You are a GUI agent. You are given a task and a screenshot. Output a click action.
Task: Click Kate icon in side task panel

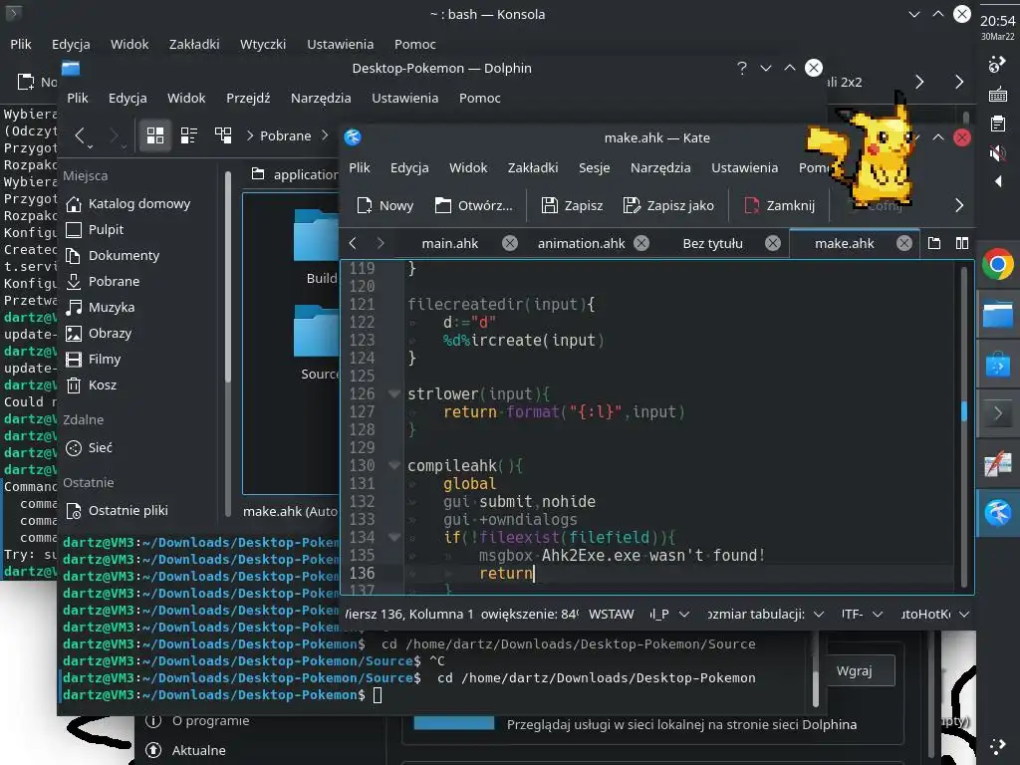pyautogui.click(x=997, y=513)
